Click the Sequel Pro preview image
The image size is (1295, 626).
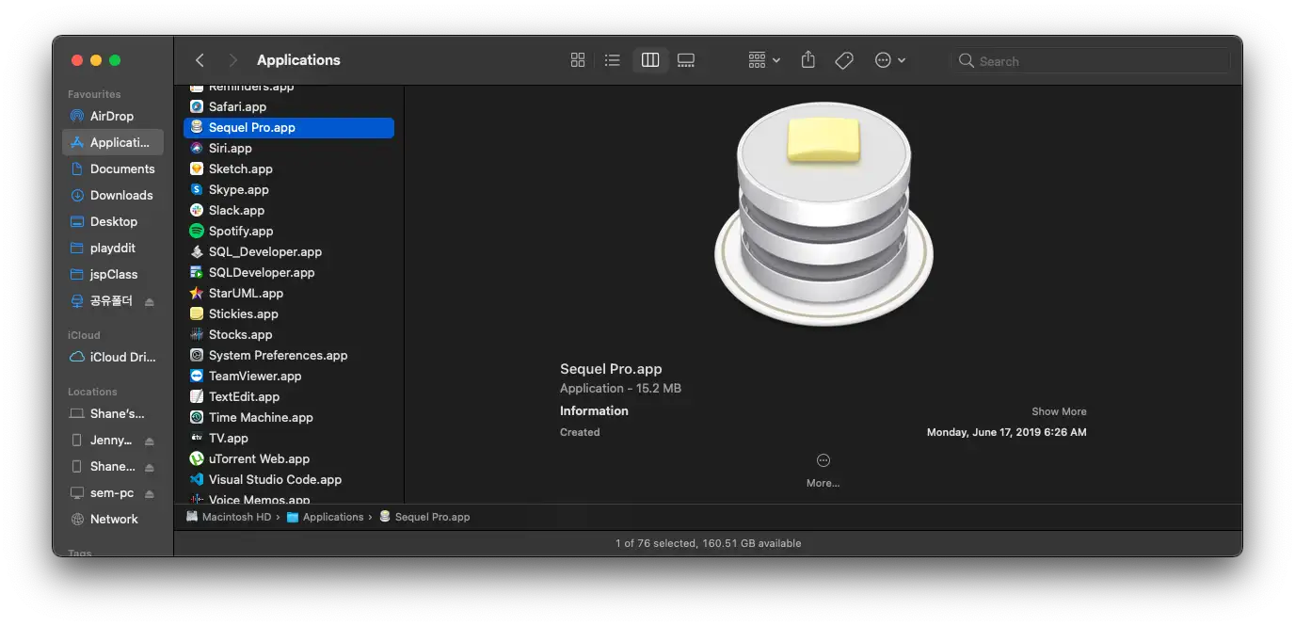(x=823, y=215)
